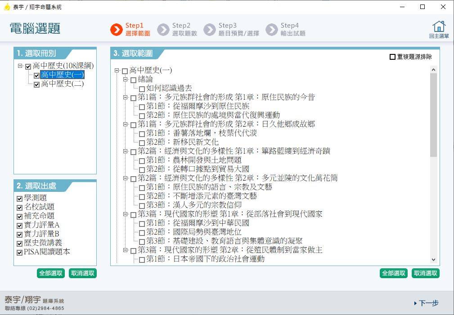
Task: Click 全部選取 under source panel
Action: coord(51,273)
